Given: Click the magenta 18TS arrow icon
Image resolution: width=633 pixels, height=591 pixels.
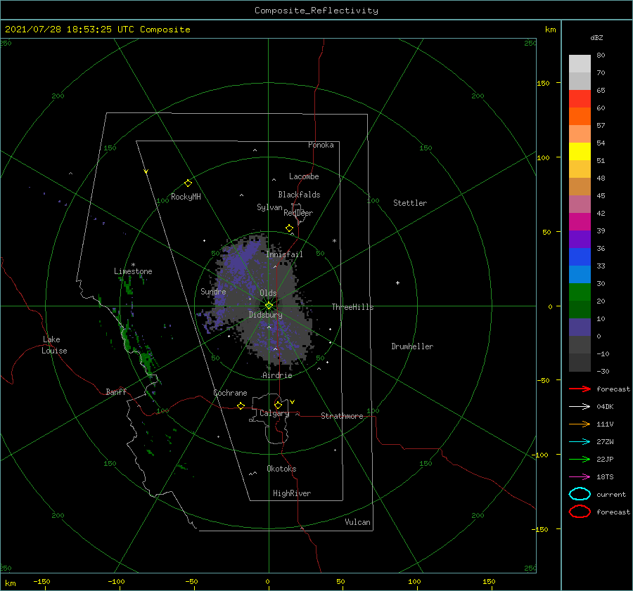Looking at the screenshot, I should pos(580,477).
